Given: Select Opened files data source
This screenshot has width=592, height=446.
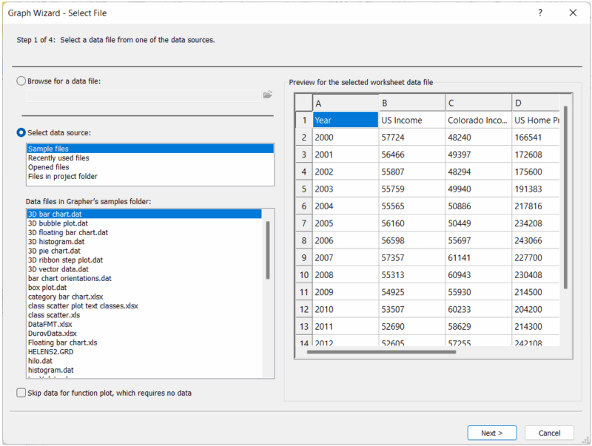Looking at the screenshot, I should tap(55, 166).
